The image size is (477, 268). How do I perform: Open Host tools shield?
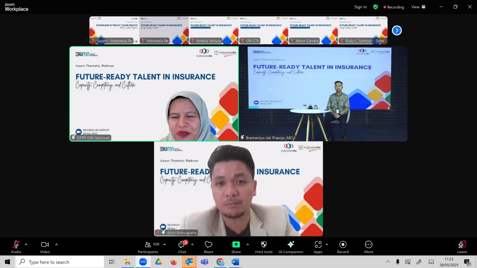[264, 247]
